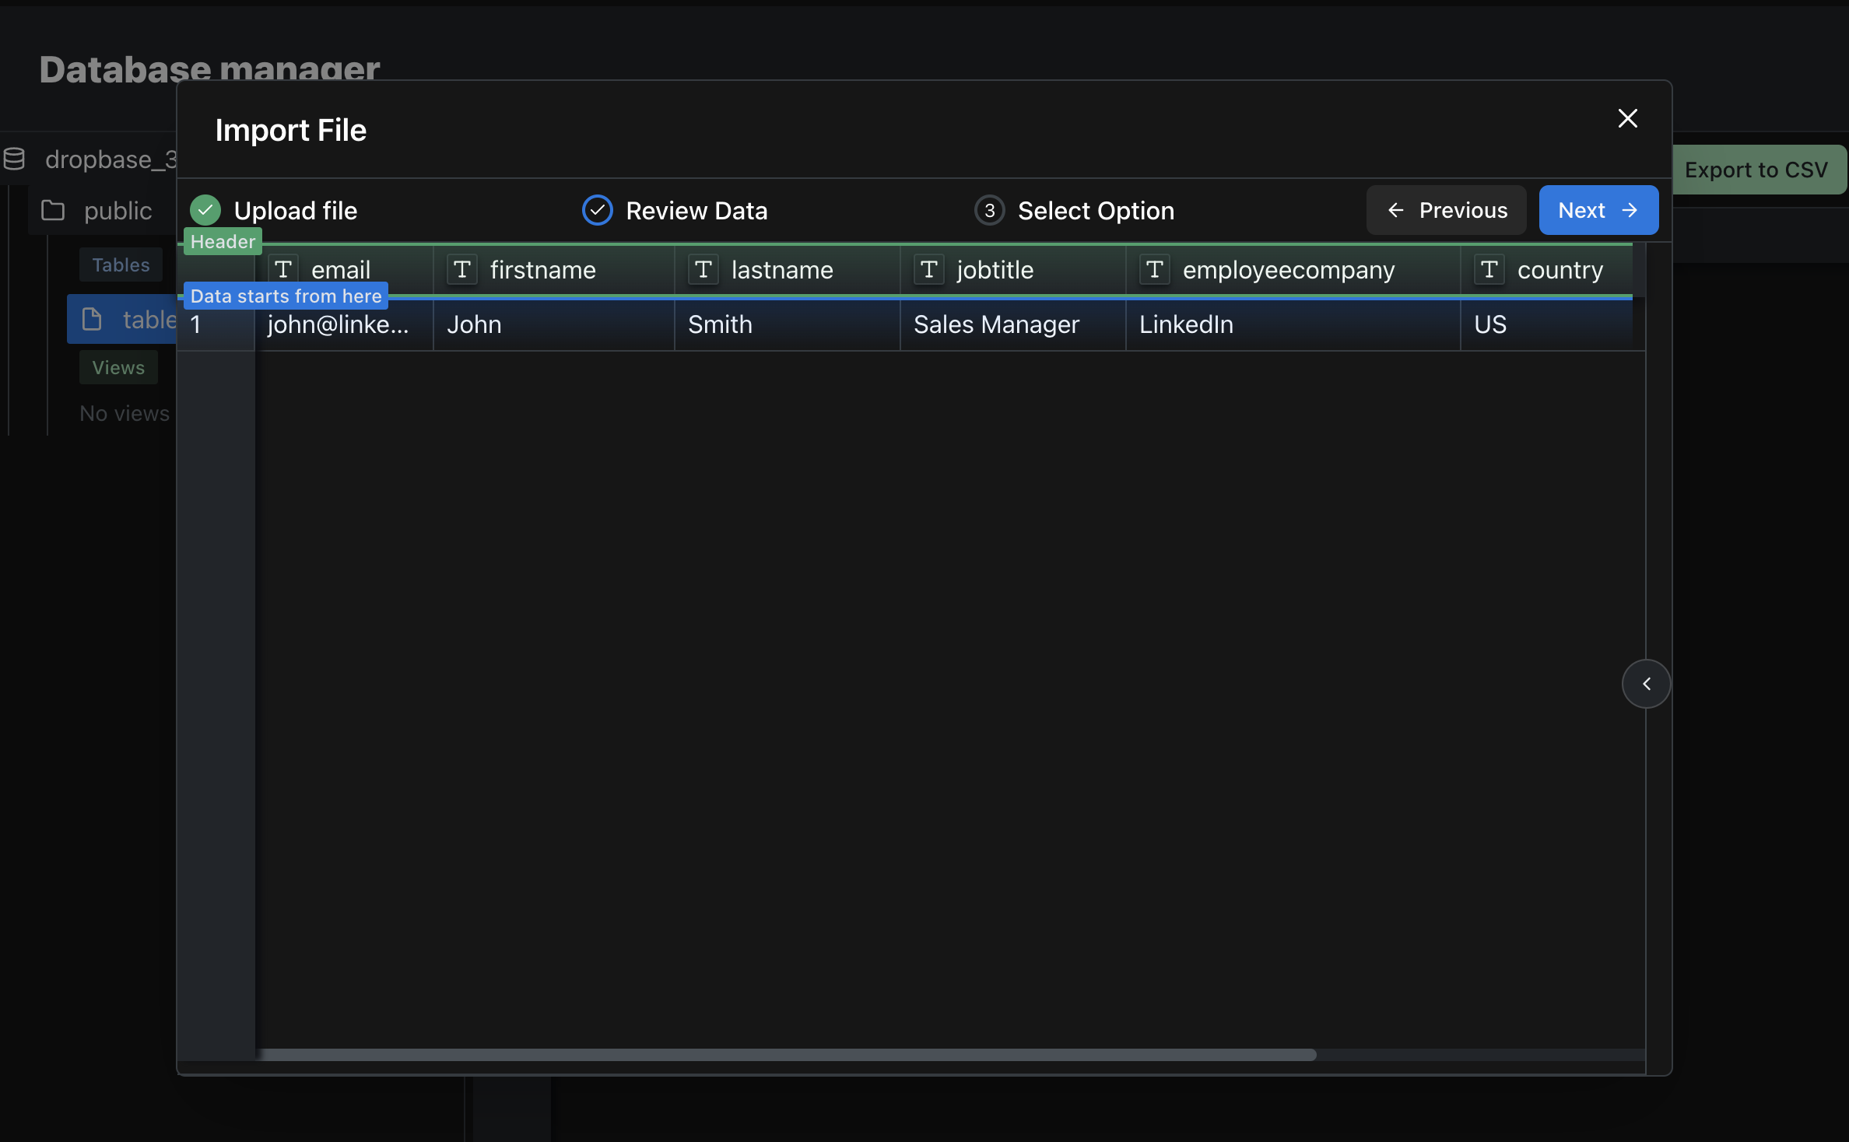
Task: Click the employeecompany column type icon
Action: tap(1155, 270)
